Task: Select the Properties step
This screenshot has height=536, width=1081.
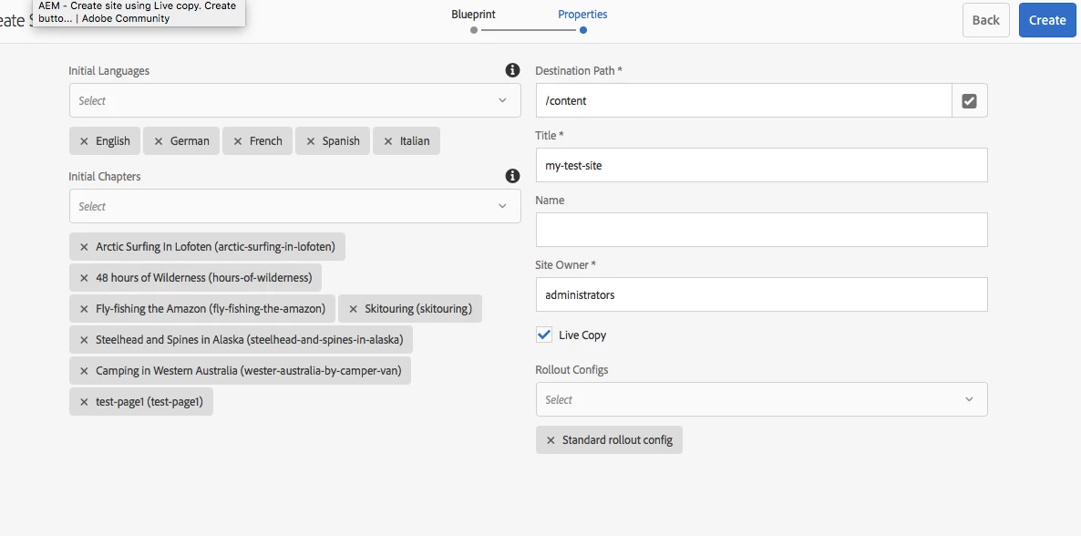Action: (582, 15)
